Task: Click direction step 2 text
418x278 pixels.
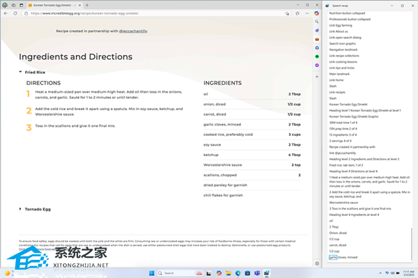Action: coord(109,111)
